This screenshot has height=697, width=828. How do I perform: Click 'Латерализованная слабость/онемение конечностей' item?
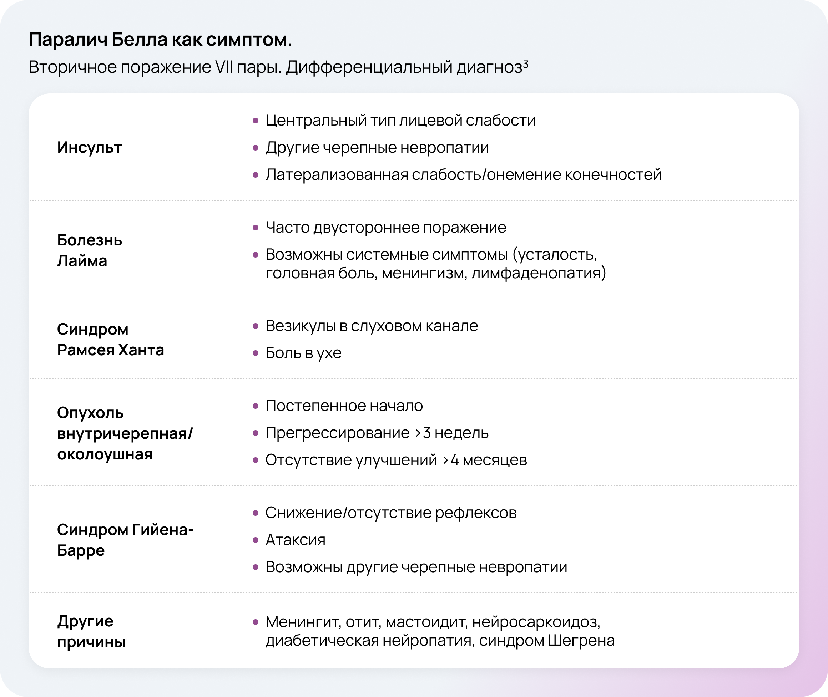[463, 175]
